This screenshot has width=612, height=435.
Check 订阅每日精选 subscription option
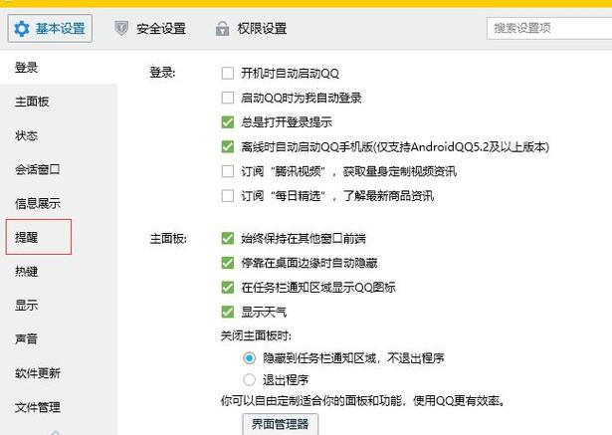tap(228, 196)
